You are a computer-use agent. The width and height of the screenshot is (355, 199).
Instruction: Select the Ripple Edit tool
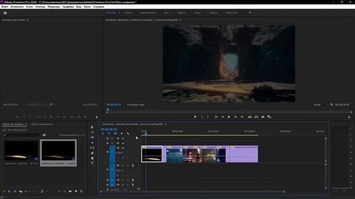[x=92, y=138]
